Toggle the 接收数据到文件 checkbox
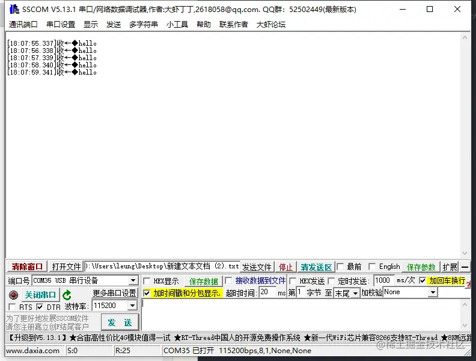This screenshot has width=476, height=361. pos(228,280)
